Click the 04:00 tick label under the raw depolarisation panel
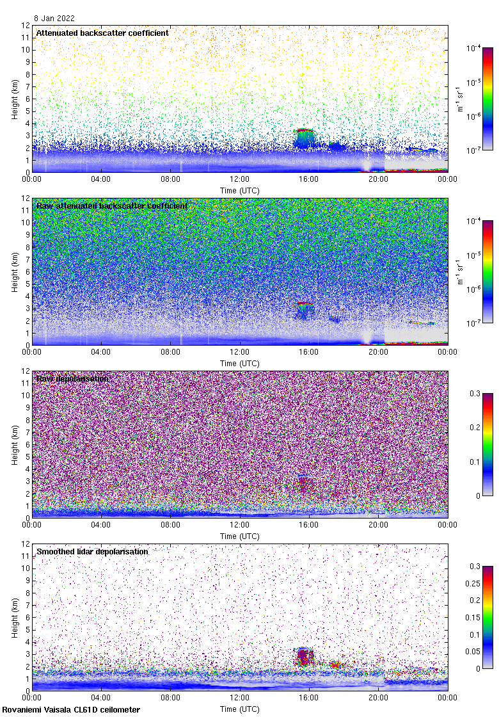 (100, 525)
